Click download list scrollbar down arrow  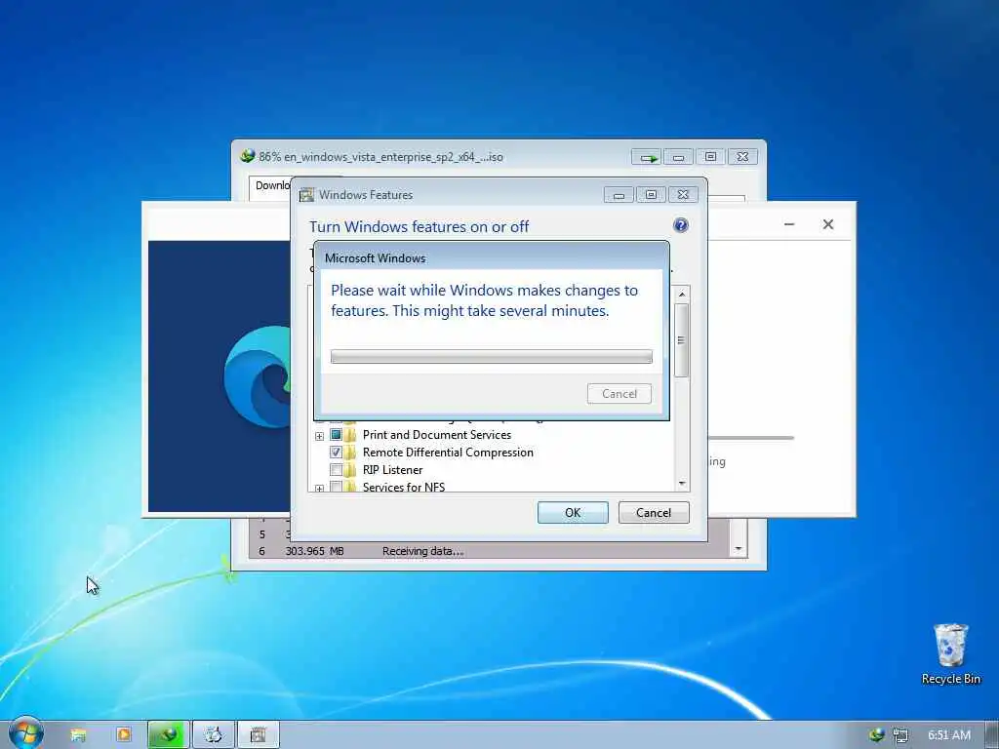(x=739, y=548)
